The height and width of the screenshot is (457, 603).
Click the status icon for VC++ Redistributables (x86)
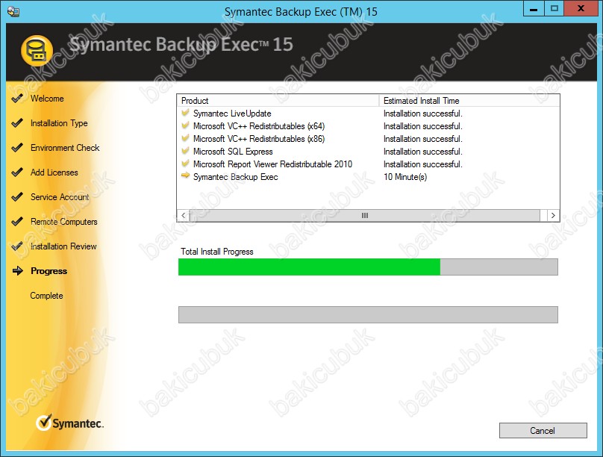(x=185, y=138)
